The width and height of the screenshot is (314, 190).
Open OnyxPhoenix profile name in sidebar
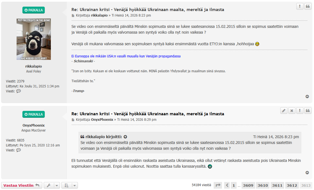[x=34, y=125]
